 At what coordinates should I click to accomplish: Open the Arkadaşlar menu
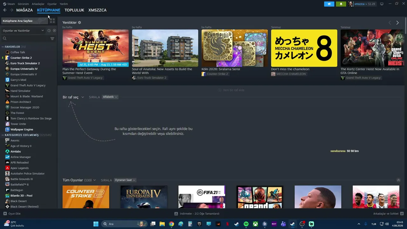pos(38,4)
